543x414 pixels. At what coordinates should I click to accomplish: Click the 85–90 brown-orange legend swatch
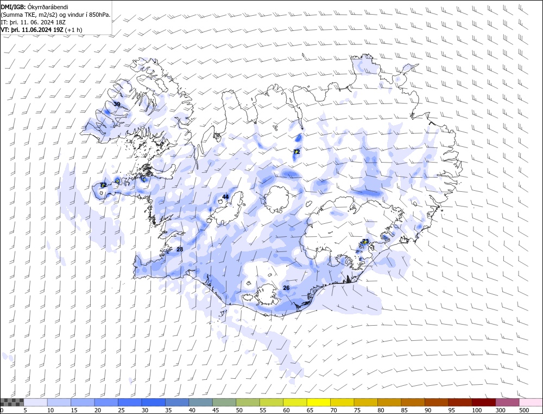(413, 402)
